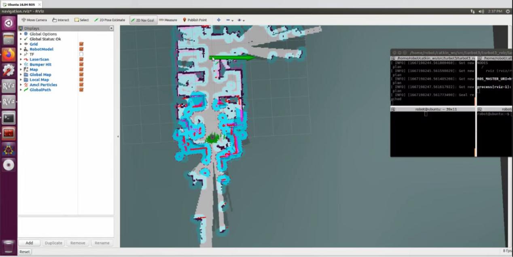Switch to the Ubuntu 16.04 ROS tab

(x=21, y=4)
